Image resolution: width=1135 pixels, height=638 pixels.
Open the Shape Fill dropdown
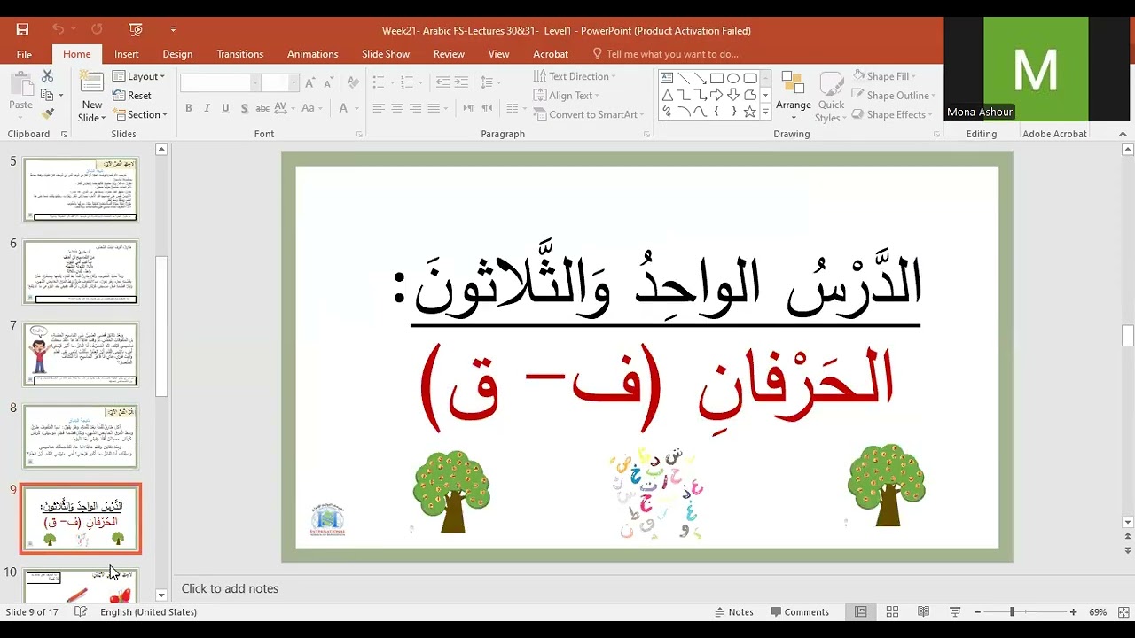(884, 76)
